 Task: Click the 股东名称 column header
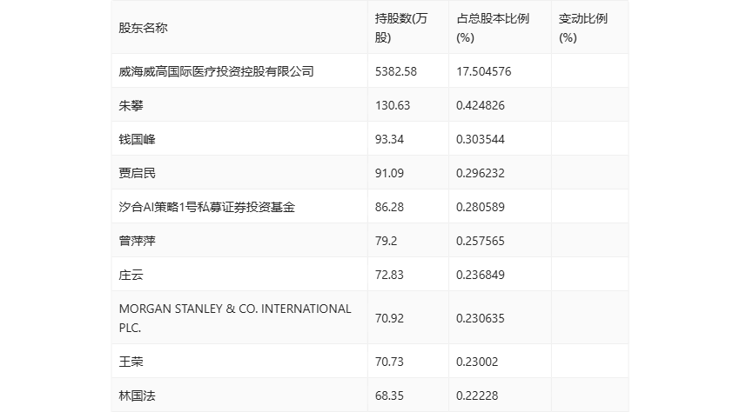pos(143,28)
